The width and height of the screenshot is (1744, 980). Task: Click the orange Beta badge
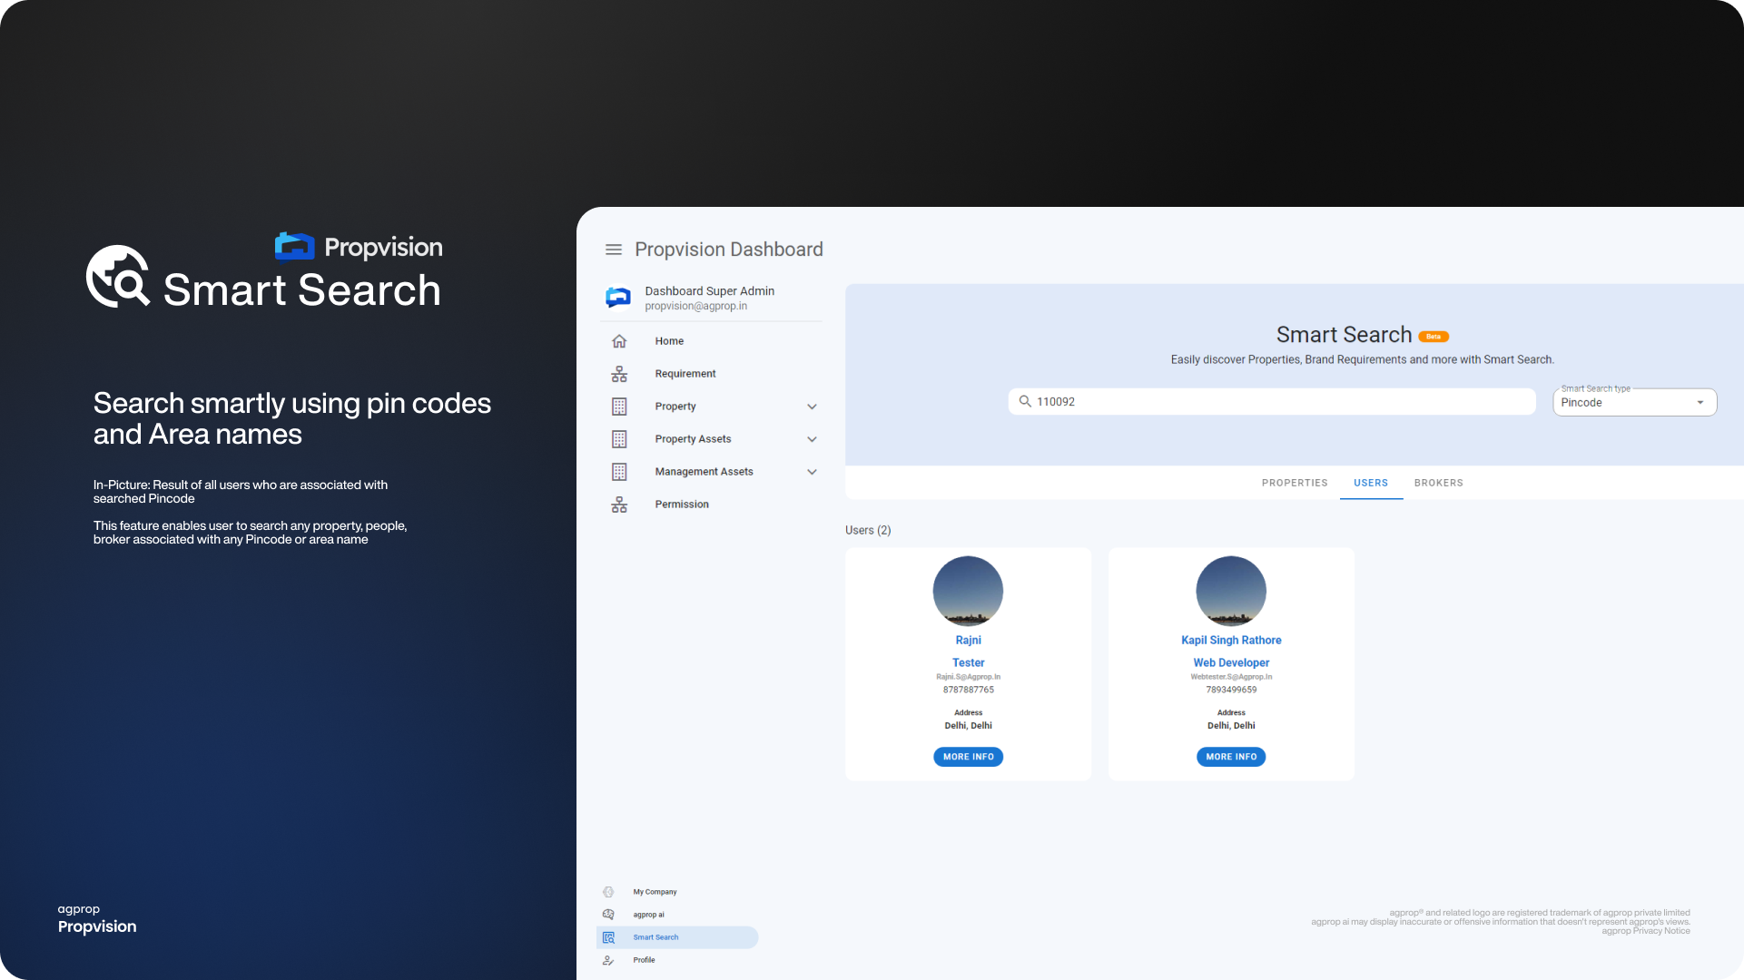[x=1434, y=337]
